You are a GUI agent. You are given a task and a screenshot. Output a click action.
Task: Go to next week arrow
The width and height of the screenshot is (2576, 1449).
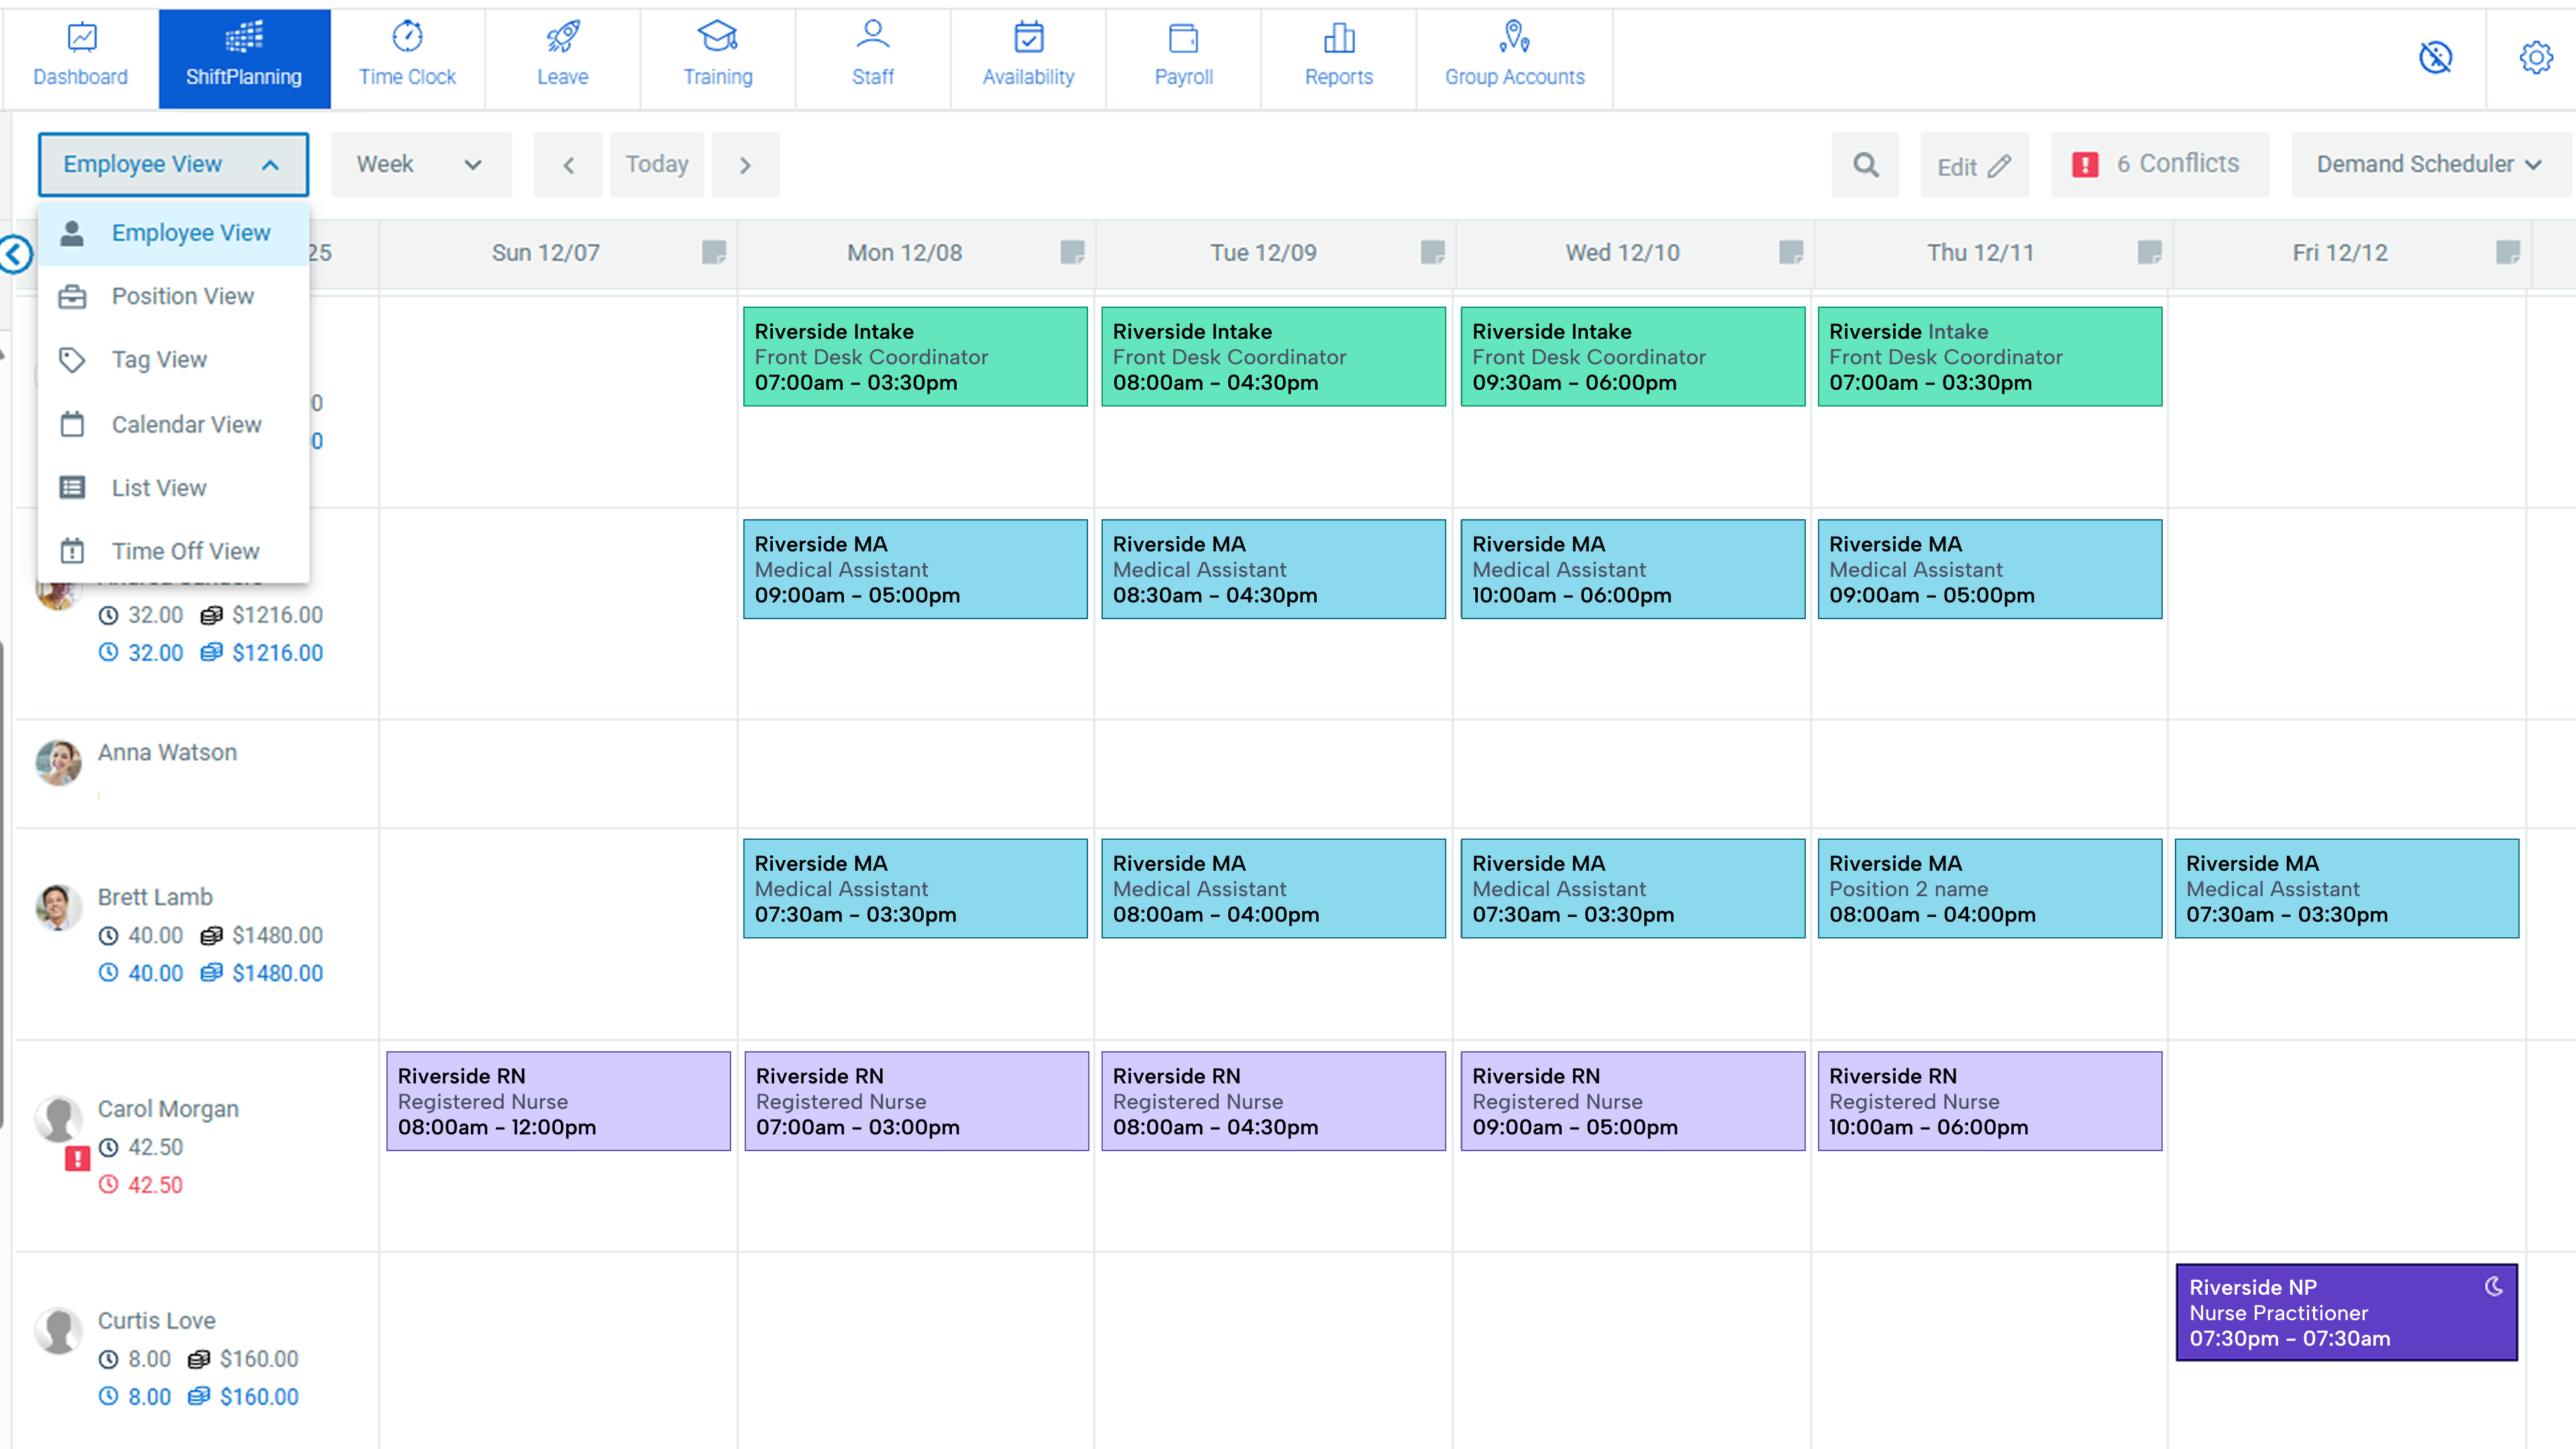(745, 165)
